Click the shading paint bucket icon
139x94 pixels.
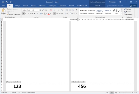coord(71,14)
